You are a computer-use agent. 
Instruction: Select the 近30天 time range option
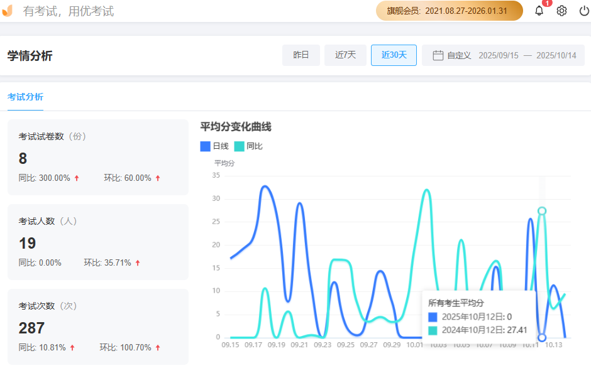[x=393, y=55]
